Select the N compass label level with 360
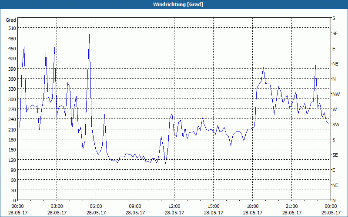The image size is (348, 217). tap(334, 79)
